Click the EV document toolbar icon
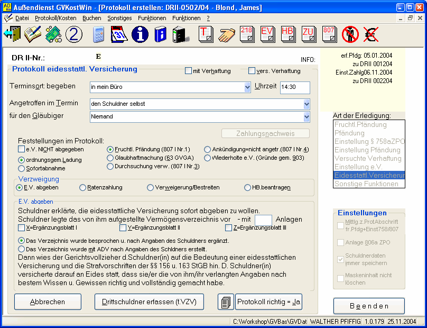 tap(267, 34)
